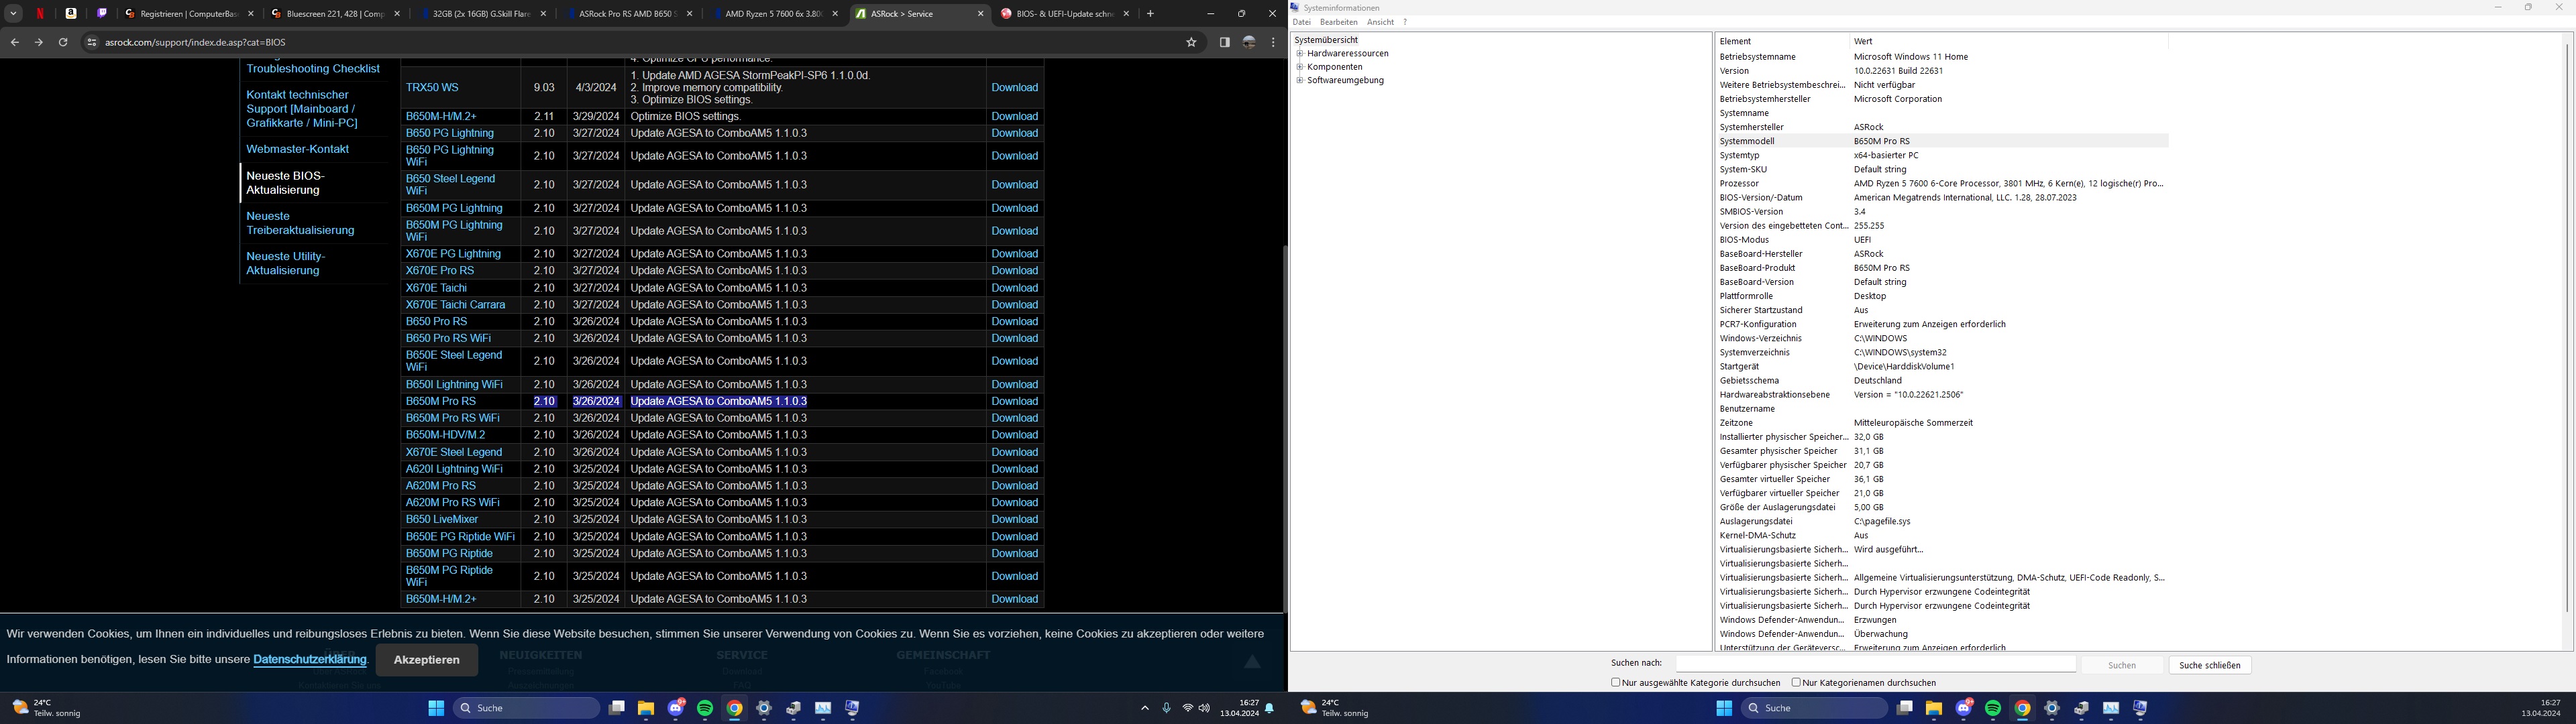The height and width of the screenshot is (724, 2576).
Task: Click scroll-to-top arrow on cookie banner
Action: pos(1251,661)
